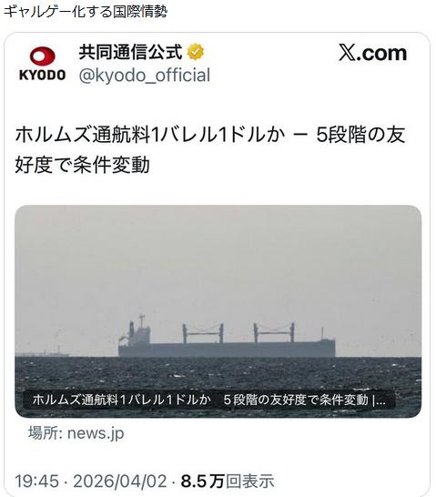Image resolution: width=436 pixels, height=497 pixels.
Task: Click the headline's second line 好度で条件変動
Action: [83, 165]
